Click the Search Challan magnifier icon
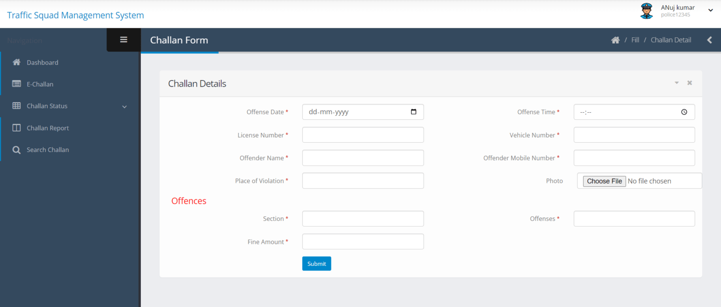Viewport: 721px width, 307px height. 16,149
